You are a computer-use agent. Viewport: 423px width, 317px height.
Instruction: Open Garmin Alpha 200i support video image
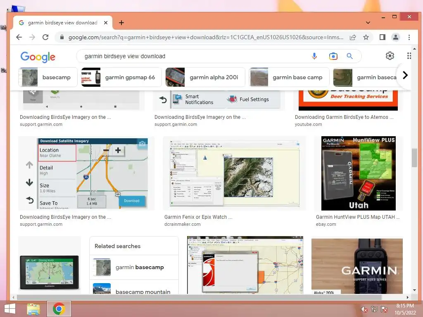pyautogui.click(x=357, y=266)
